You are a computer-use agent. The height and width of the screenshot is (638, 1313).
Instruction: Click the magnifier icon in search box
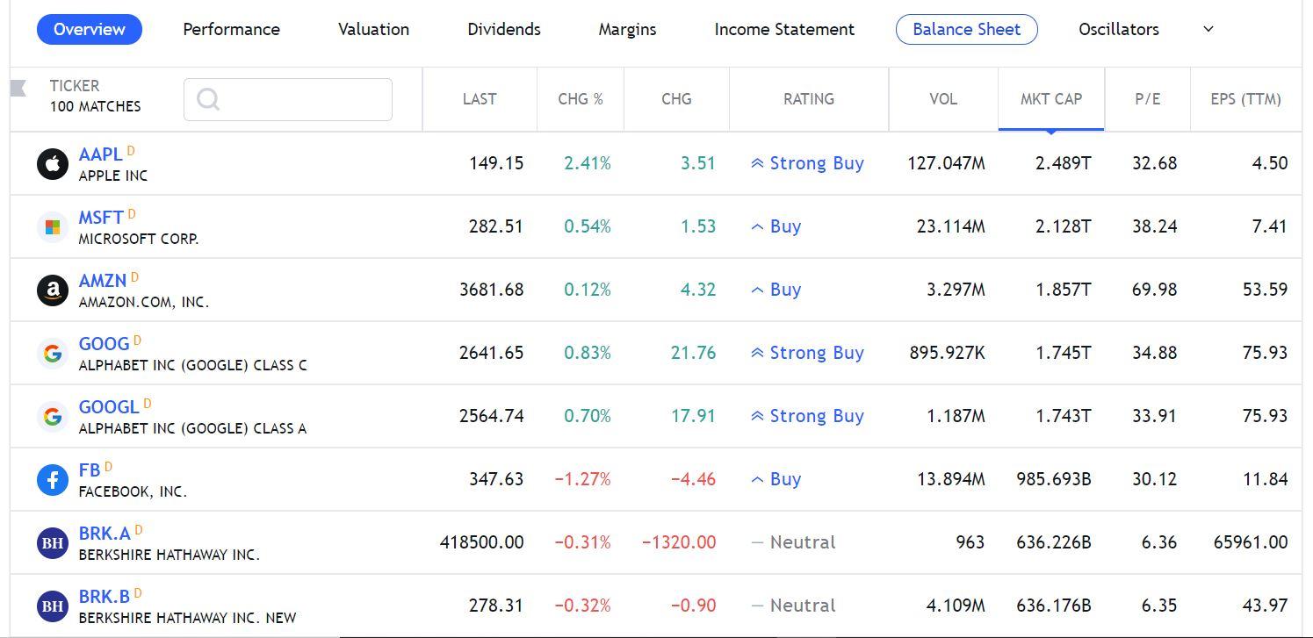(208, 99)
